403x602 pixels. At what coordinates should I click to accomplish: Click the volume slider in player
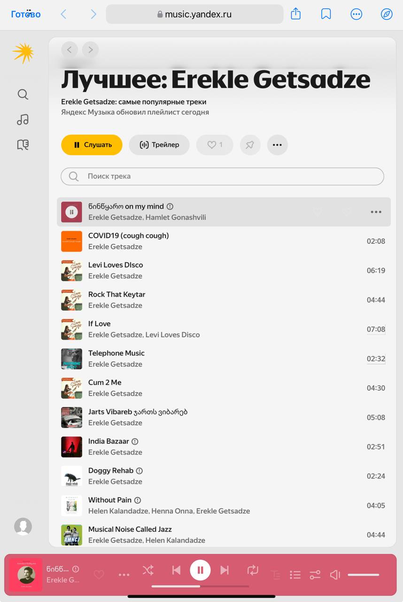click(363, 574)
